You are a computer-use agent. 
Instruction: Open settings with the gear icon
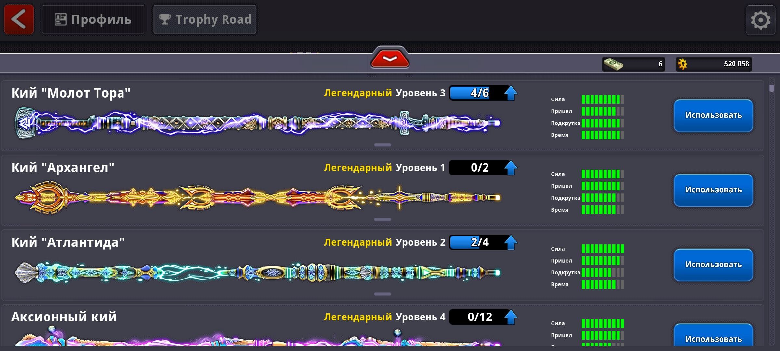[x=760, y=20]
